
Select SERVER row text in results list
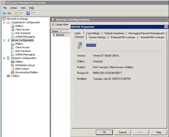click(x=60, y=35)
